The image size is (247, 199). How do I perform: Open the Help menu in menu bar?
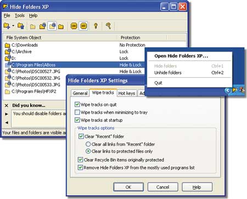33,15
